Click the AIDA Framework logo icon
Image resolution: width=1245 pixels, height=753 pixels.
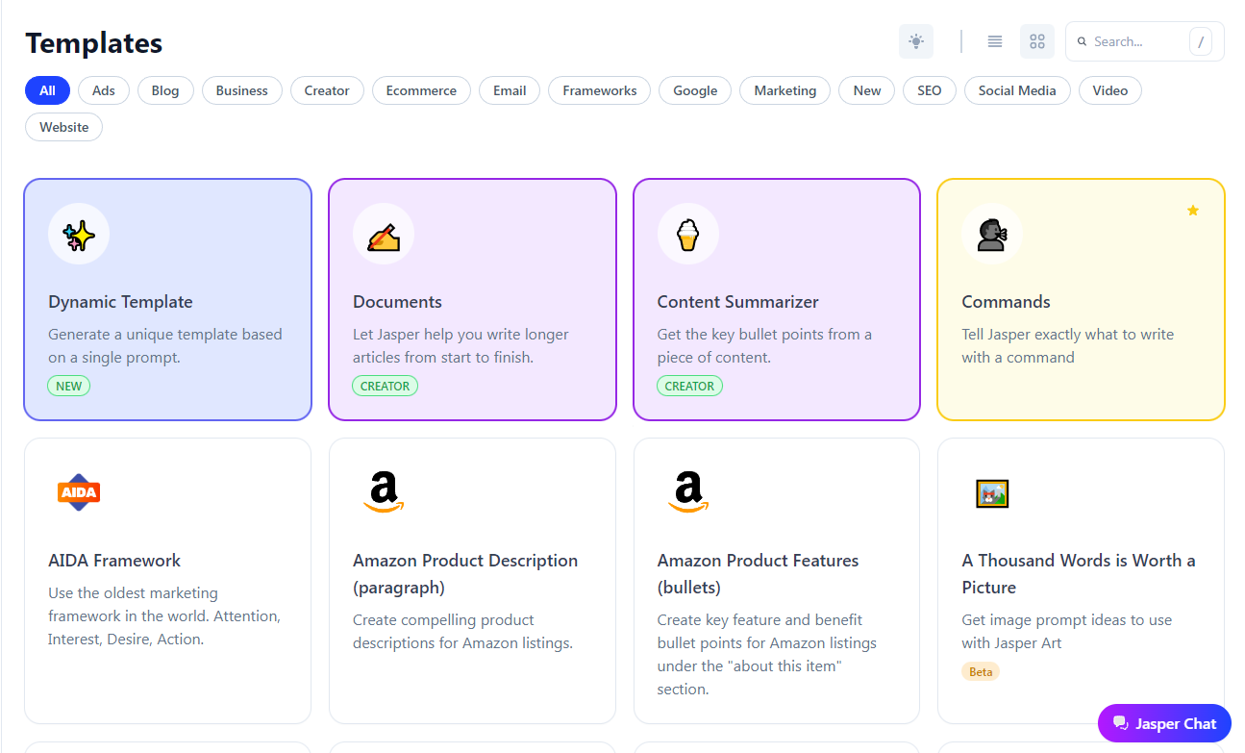click(x=79, y=492)
